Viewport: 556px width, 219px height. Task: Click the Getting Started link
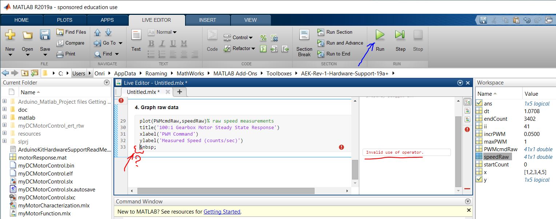pyautogui.click(x=222, y=212)
